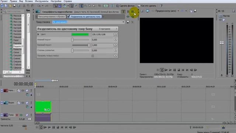
Task: Open track FX for the Видео track
Action: [23, 103]
